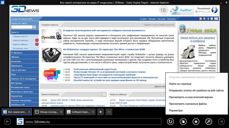The image size is (229, 128).
Task: Open the Google Chrome 34 release headline
Action: (x=110, y=72)
